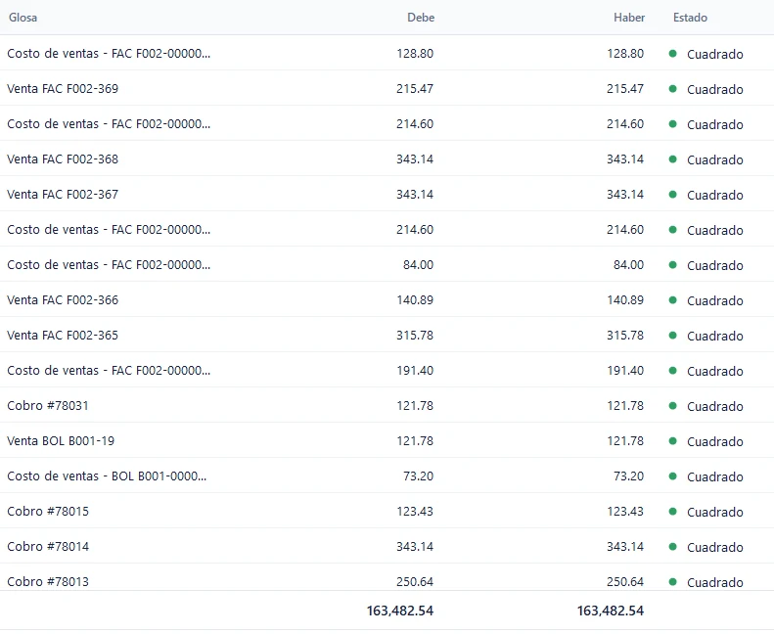Click the Debe total 163,482.54
The width and height of the screenshot is (774, 634).
click(x=400, y=611)
